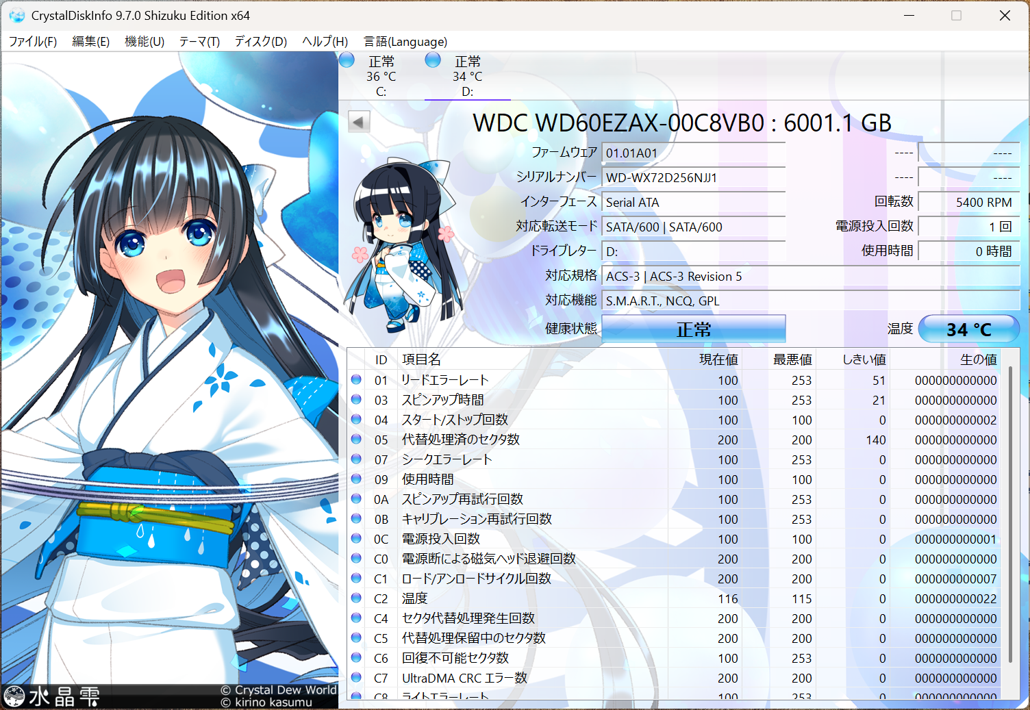Click status orb for ID 0B row

pos(356,518)
